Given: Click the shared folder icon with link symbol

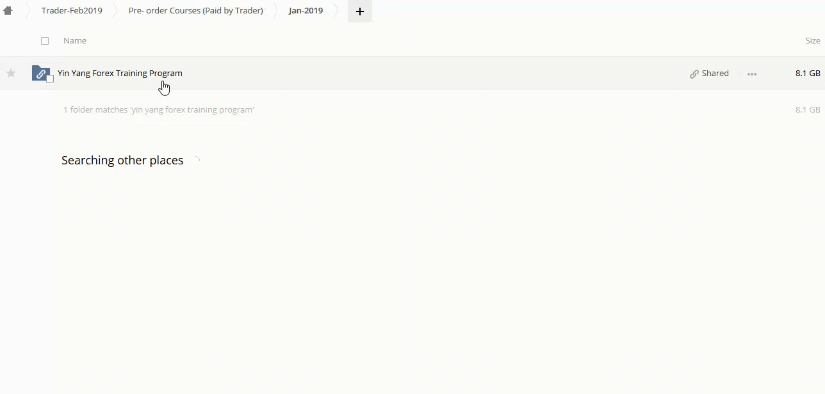Looking at the screenshot, I should tap(40, 73).
